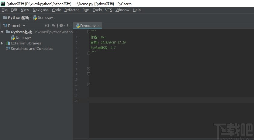Open the Project view dropdown

click(24, 26)
